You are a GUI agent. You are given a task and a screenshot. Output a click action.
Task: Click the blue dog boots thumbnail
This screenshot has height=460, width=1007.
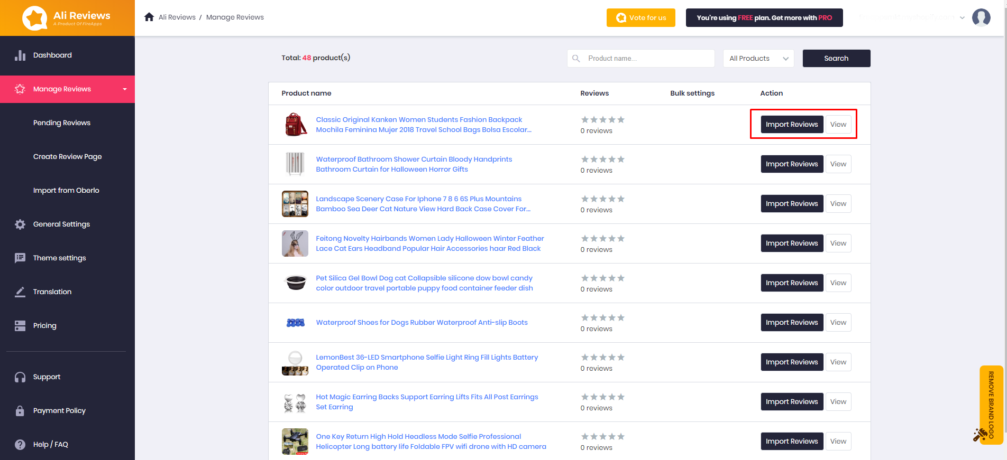click(x=295, y=323)
